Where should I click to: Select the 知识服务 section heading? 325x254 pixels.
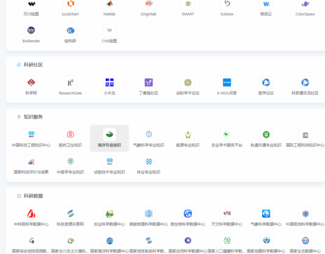(x=33, y=117)
